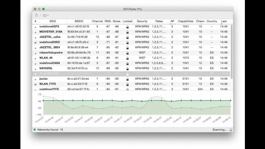Click the green status indicator dot
Screen dimensions: 265x149
click(35, 130)
